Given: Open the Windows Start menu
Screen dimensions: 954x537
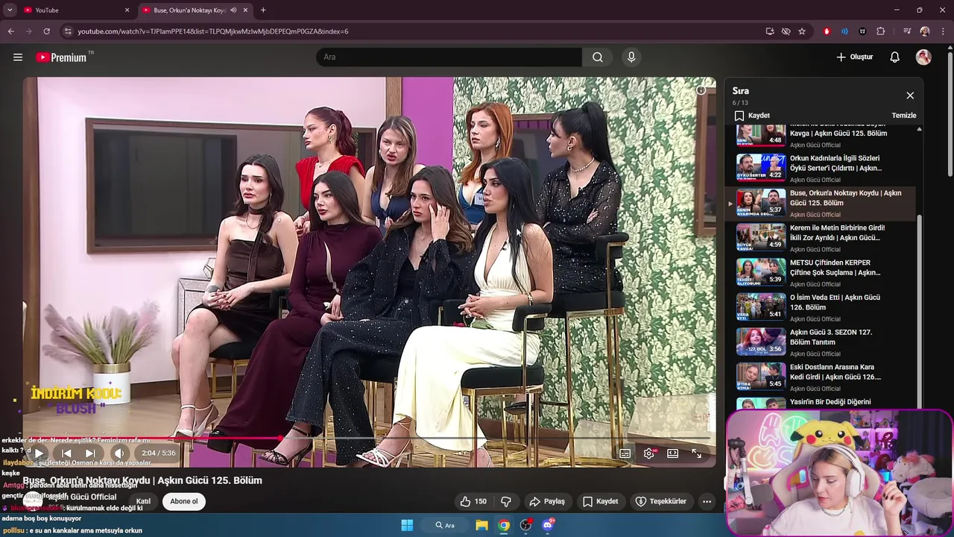Looking at the screenshot, I should (x=407, y=525).
